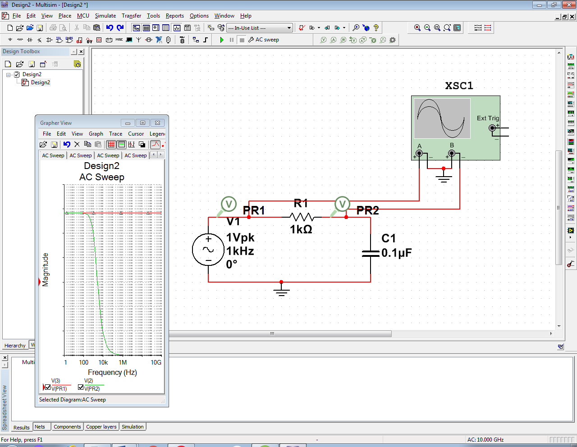The width and height of the screenshot is (577, 447).
Task: Click the Zoom out magnifier icon
Action: 427,28
